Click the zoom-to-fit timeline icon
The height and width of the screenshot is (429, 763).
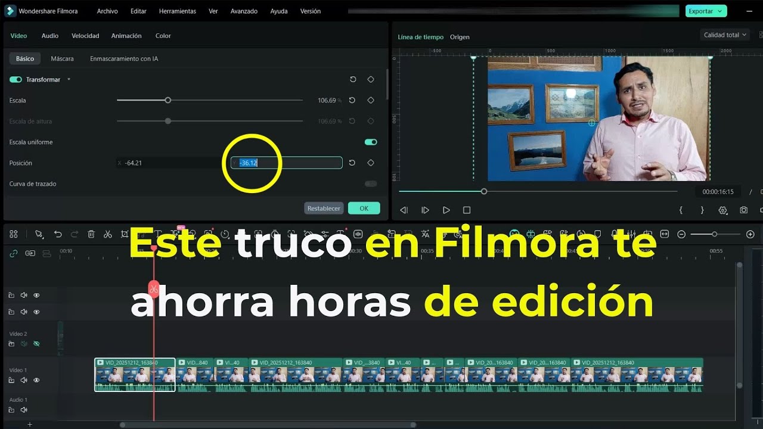point(665,234)
